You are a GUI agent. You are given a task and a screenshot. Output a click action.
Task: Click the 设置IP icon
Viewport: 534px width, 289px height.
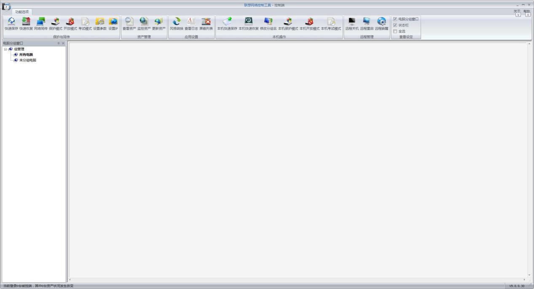113,24
